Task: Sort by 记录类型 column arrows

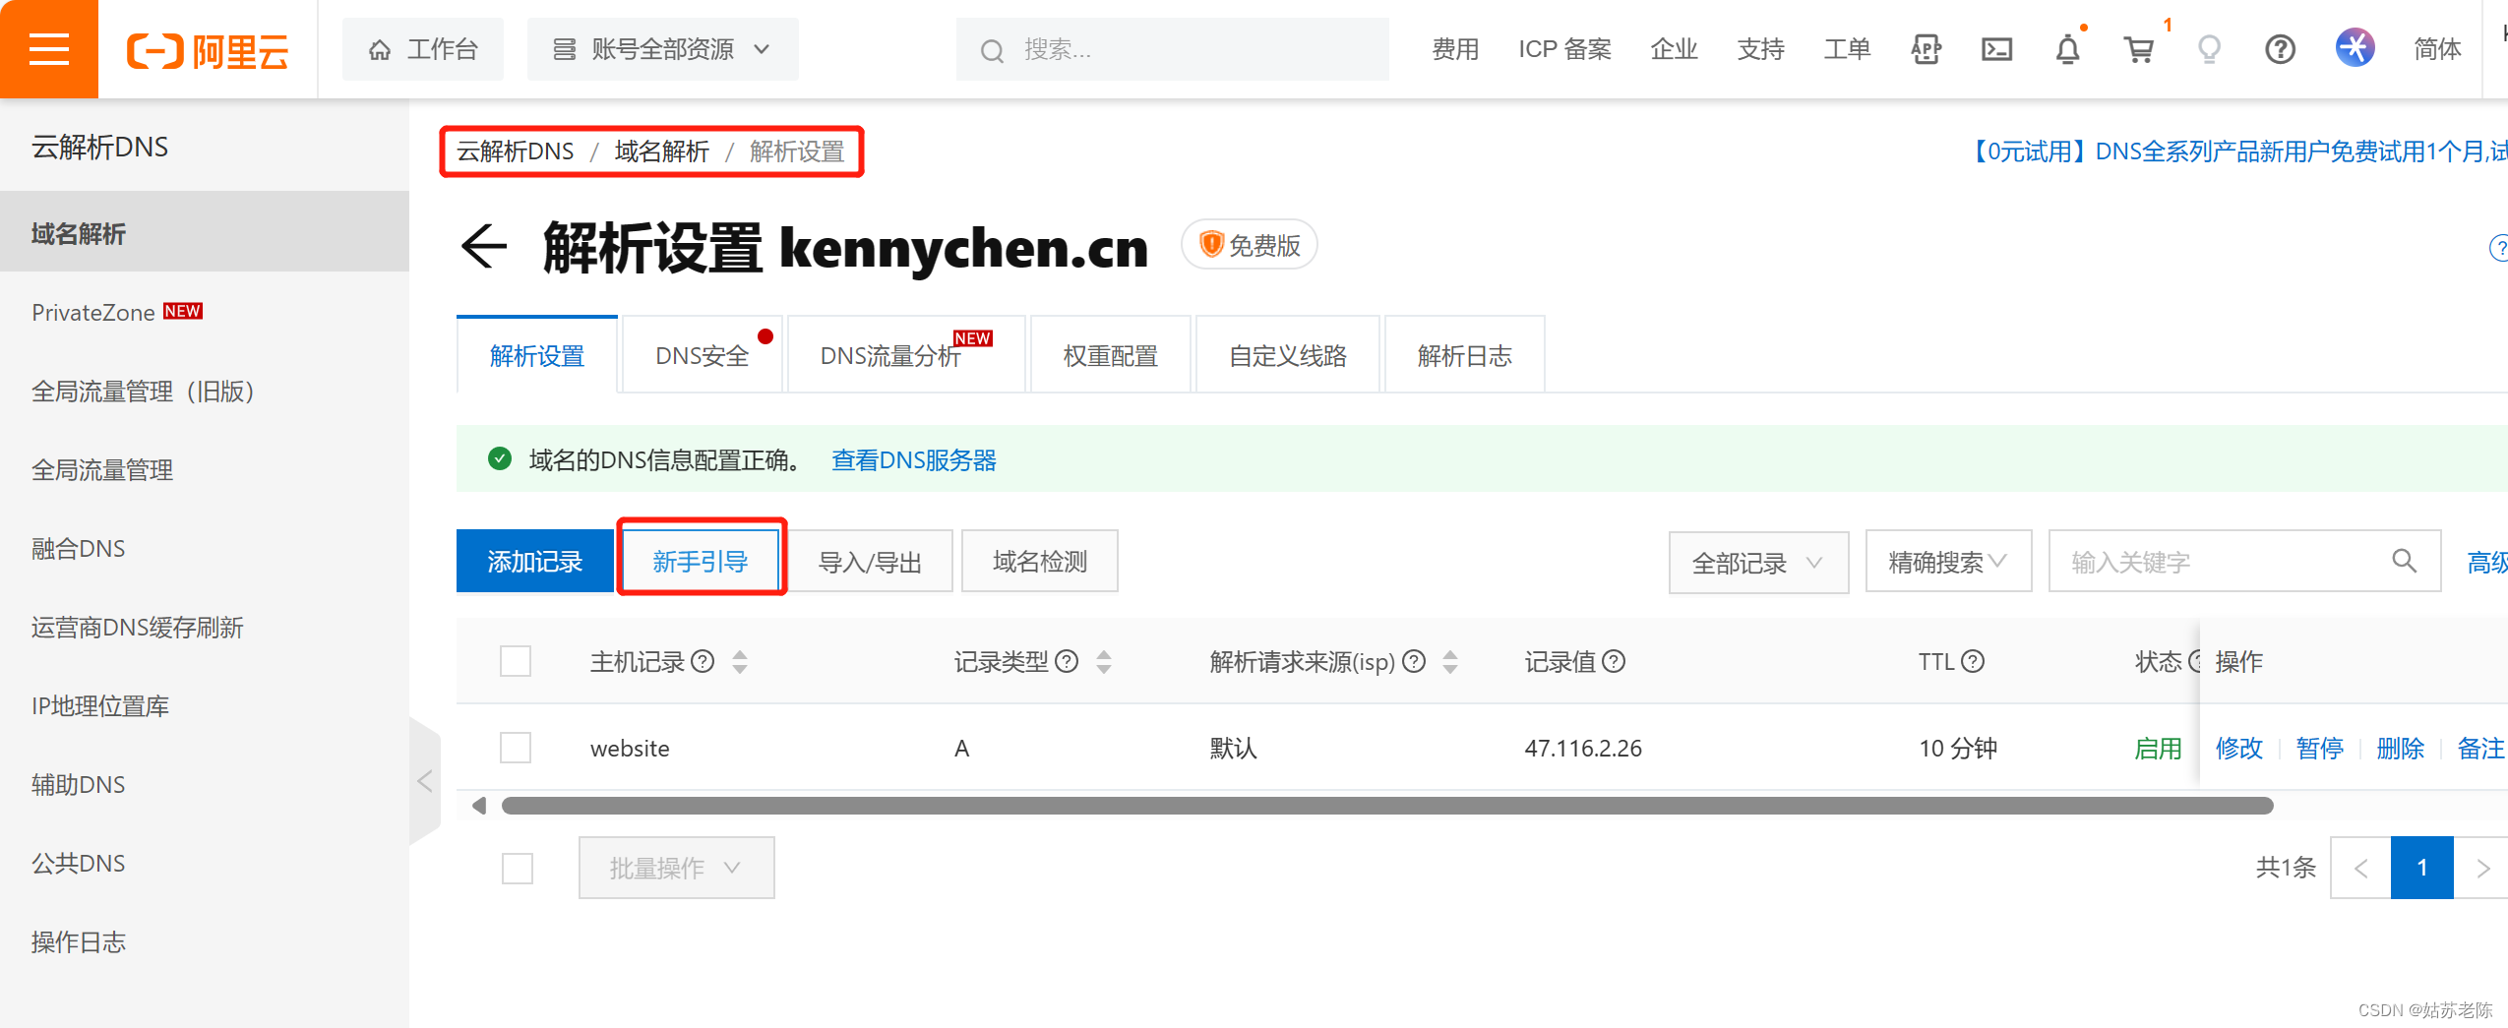Action: (1104, 662)
